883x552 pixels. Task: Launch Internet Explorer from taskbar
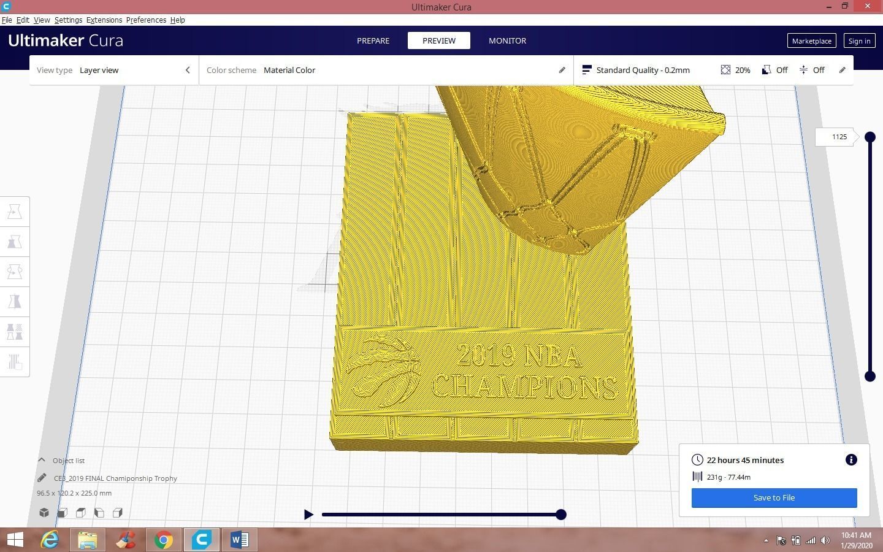pos(50,540)
